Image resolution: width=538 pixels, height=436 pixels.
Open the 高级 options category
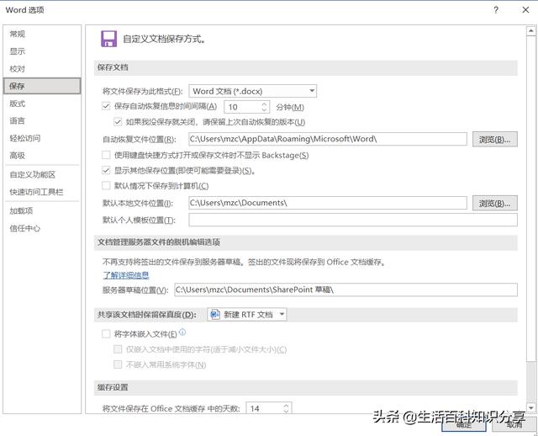[x=17, y=156]
